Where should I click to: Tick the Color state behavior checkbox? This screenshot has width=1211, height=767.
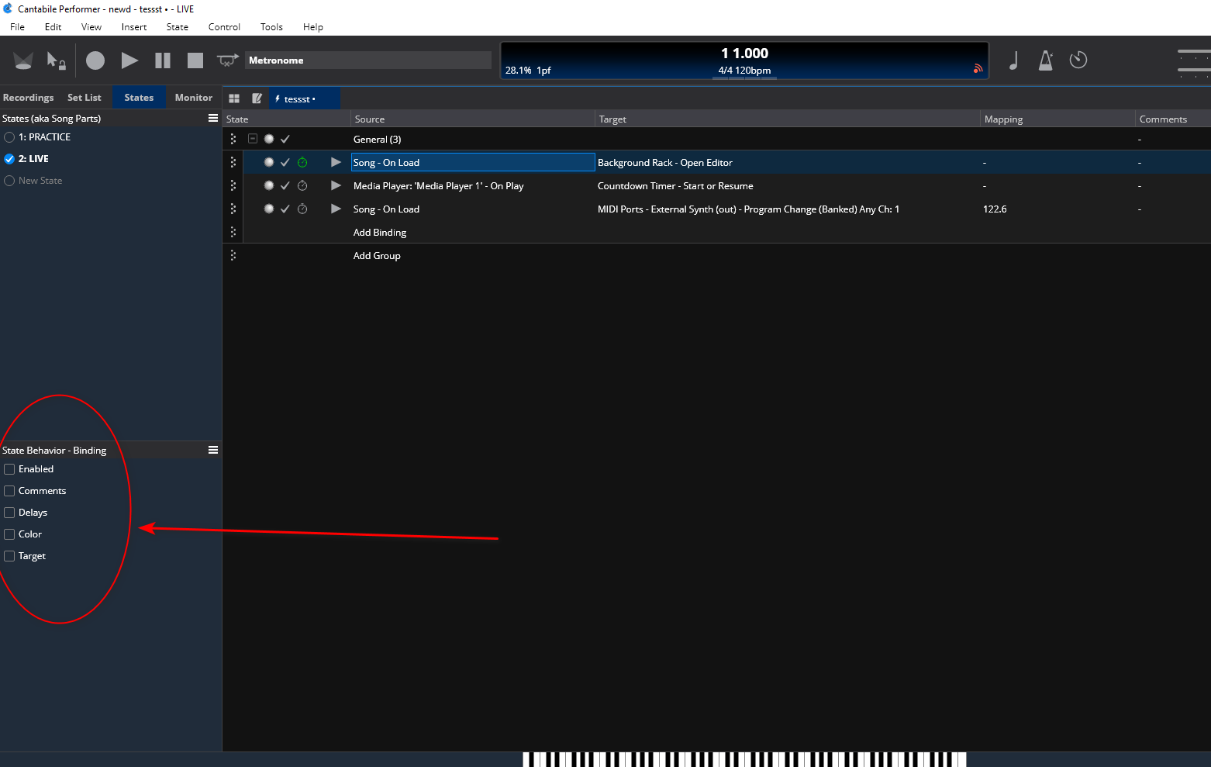(9, 534)
